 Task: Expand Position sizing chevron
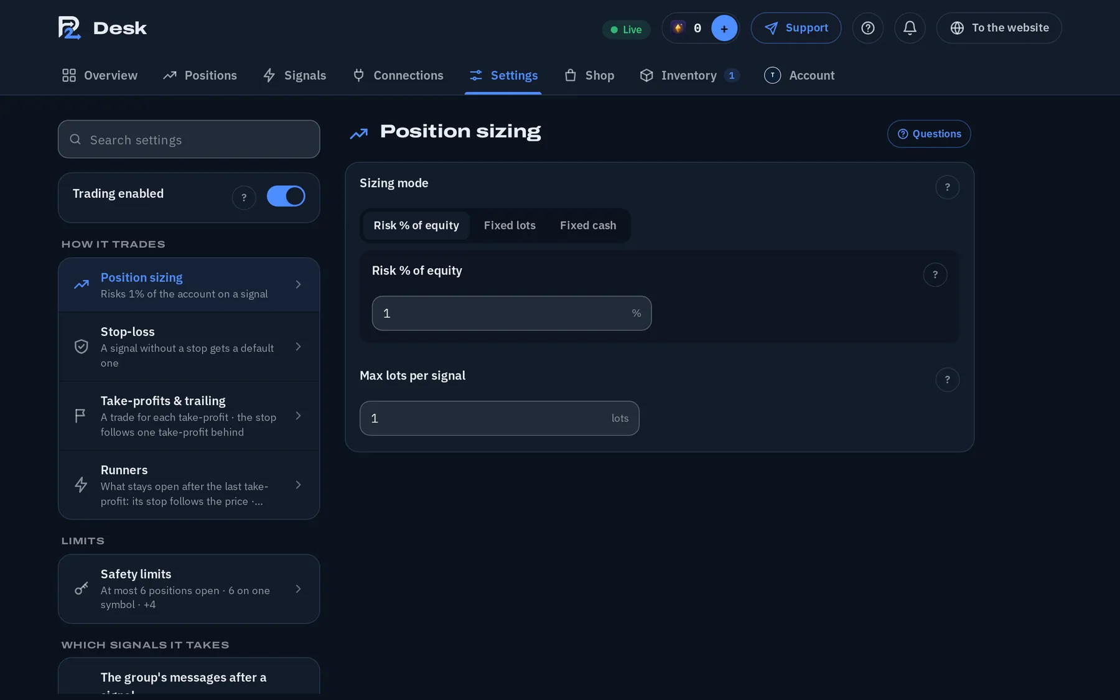coord(299,285)
